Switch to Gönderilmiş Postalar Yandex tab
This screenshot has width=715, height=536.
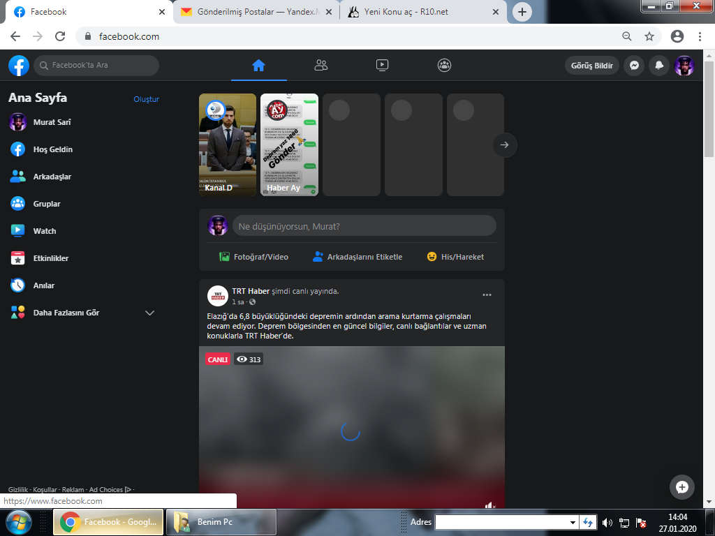click(257, 12)
